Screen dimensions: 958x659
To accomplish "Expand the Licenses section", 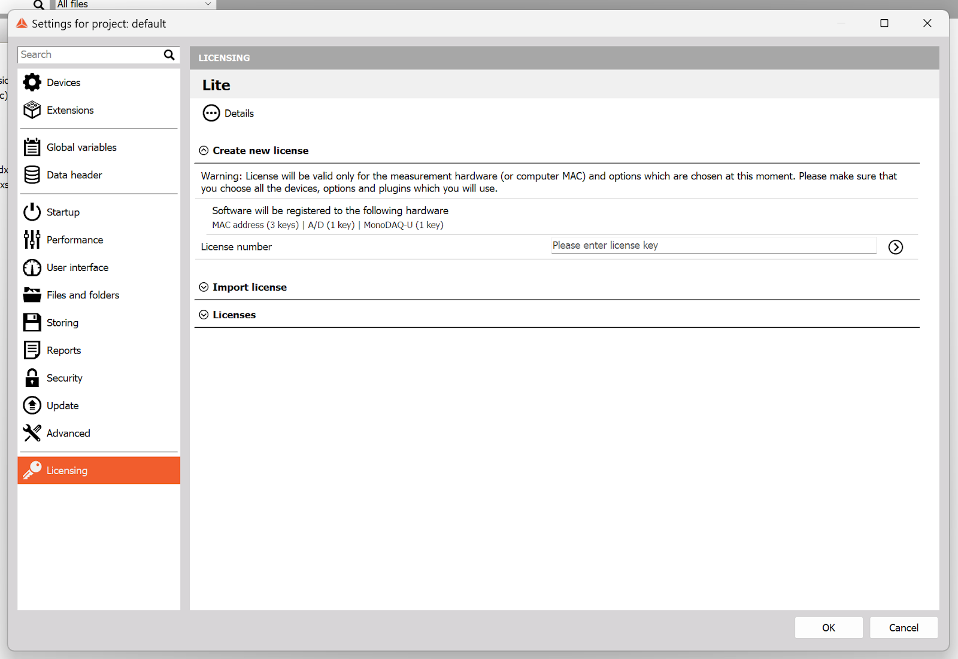I will tap(204, 315).
